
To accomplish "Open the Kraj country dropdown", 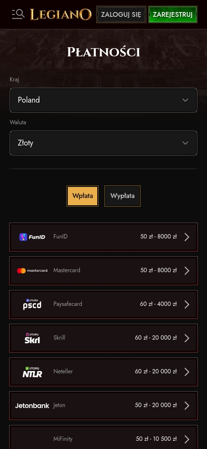I will click(x=103, y=100).
